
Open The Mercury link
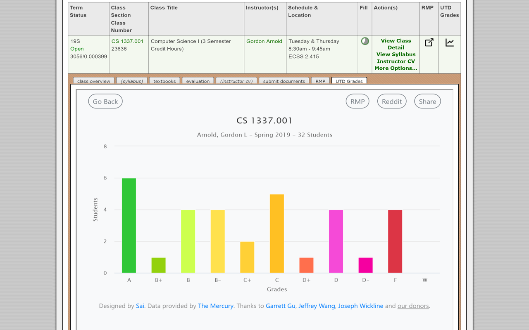pyautogui.click(x=216, y=306)
